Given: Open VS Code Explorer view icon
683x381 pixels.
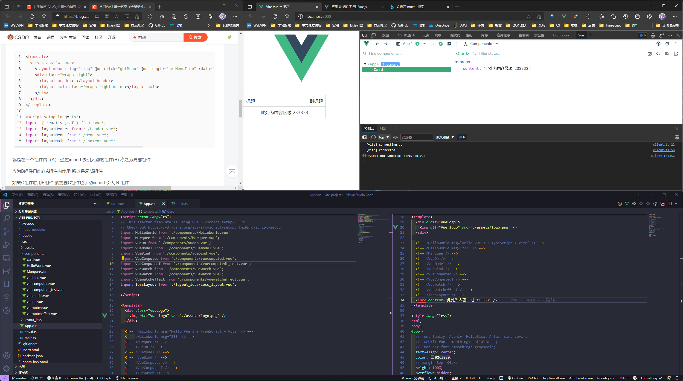Looking at the screenshot, I should (x=7, y=205).
